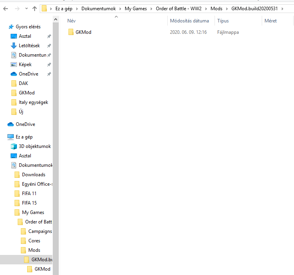Unpin Asztal using its pin icon
Image resolution: width=294 pixels, height=275 pixels.
click(x=49, y=36)
